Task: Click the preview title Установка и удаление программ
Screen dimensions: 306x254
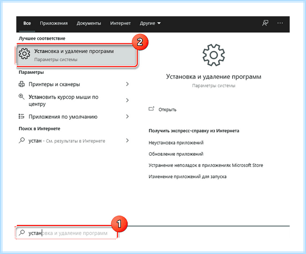Action: coord(214,77)
